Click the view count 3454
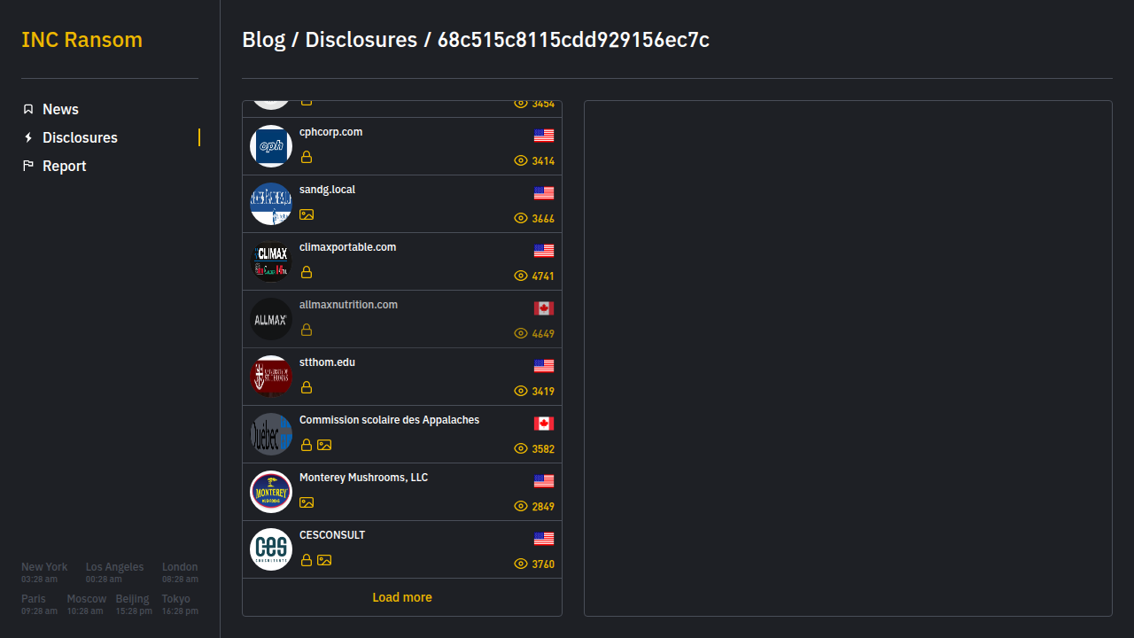The width and height of the screenshot is (1134, 638). (543, 104)
